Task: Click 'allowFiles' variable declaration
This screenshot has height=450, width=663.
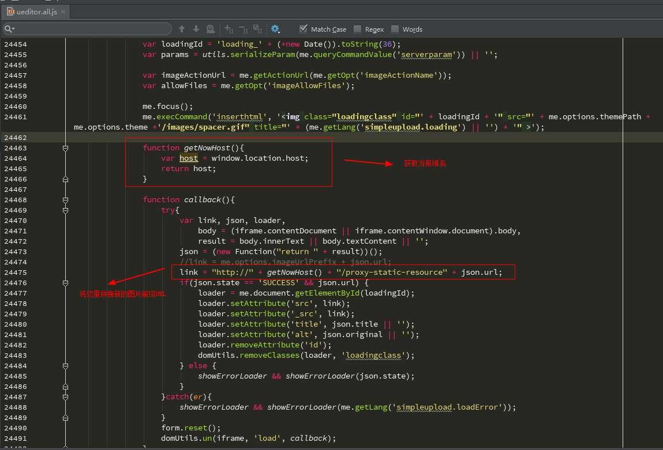Action: [184, 86]
